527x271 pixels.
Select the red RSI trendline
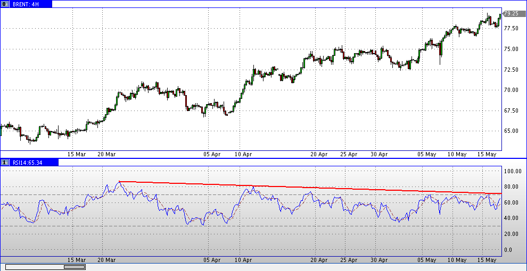coord(310,187)
